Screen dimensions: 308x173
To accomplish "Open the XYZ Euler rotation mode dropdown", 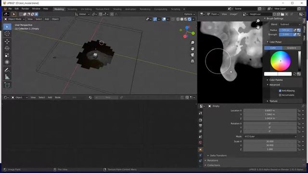I will point(270,136).
